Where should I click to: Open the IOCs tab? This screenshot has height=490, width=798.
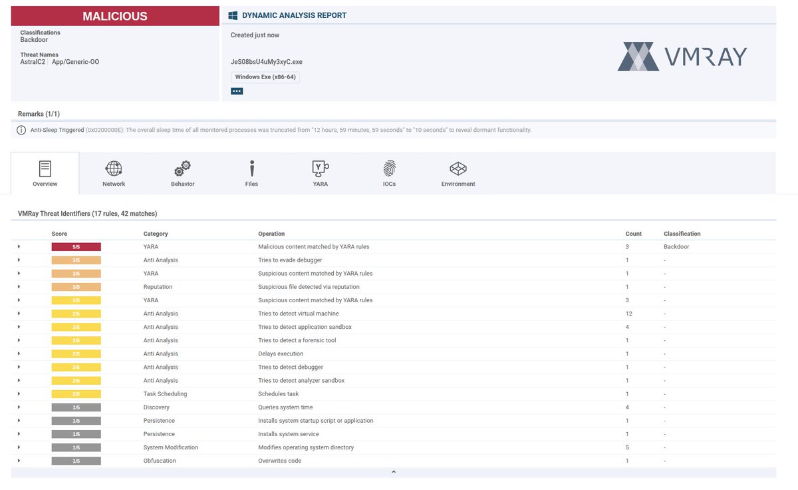389,173
